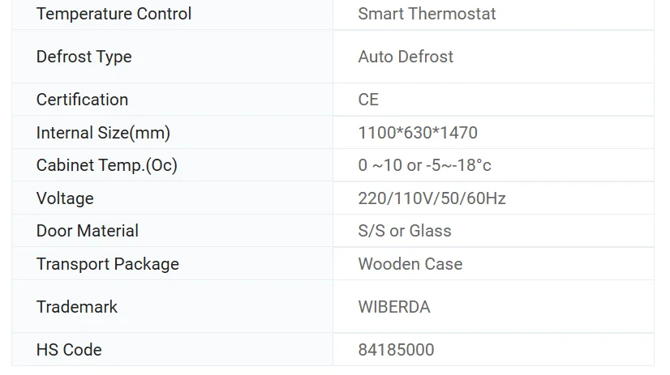Click the HS Code label

click(x=69, y=350)
